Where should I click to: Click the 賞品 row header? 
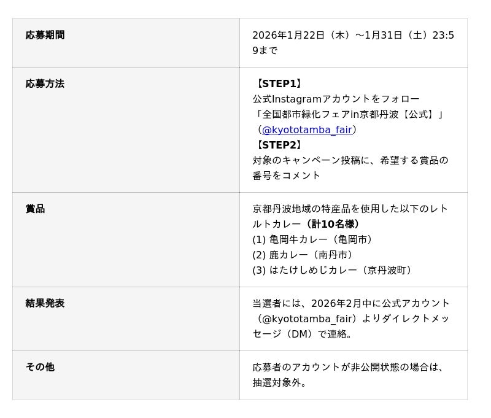[35, 209]
